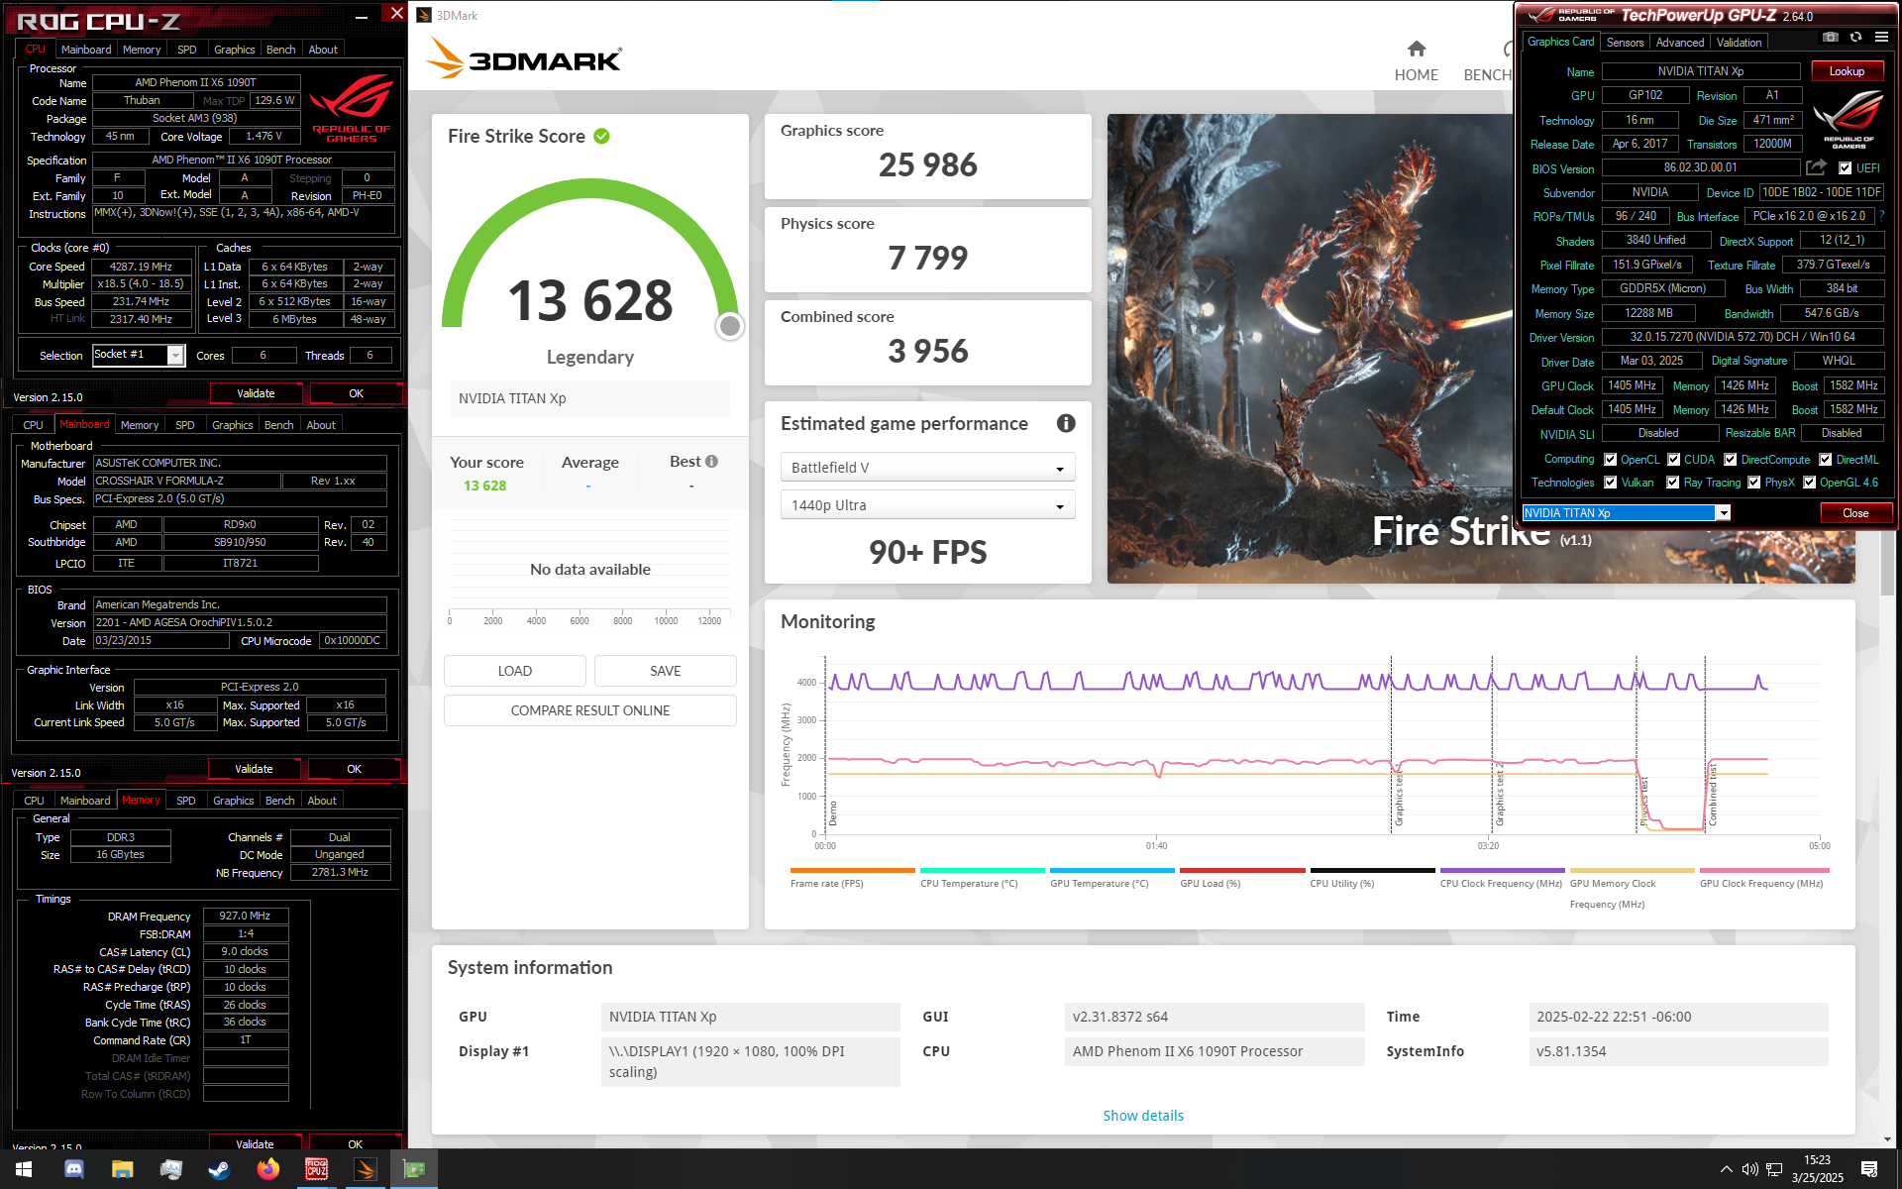Switch to the Advanced tab in GPU-Z
The image size is (1902, 1189).
[x=1680, y=43]
